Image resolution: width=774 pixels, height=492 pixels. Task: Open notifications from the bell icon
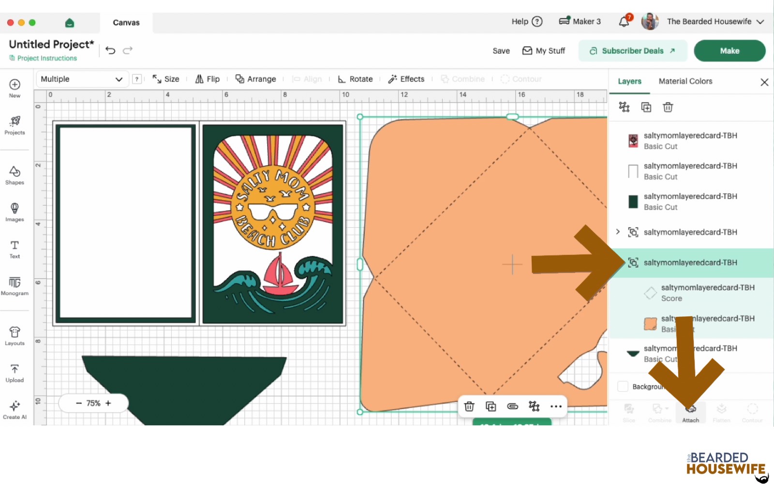click(625, 21)
